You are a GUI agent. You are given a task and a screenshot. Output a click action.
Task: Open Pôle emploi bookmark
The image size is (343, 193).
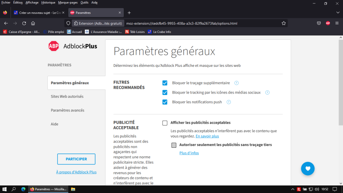54,32
